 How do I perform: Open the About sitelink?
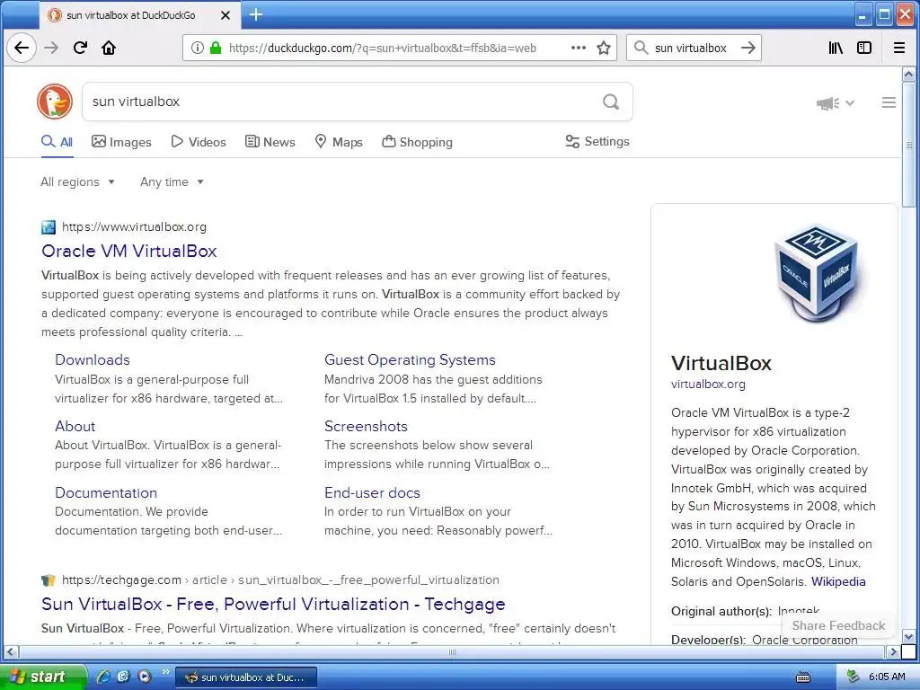tap(75, 427)
